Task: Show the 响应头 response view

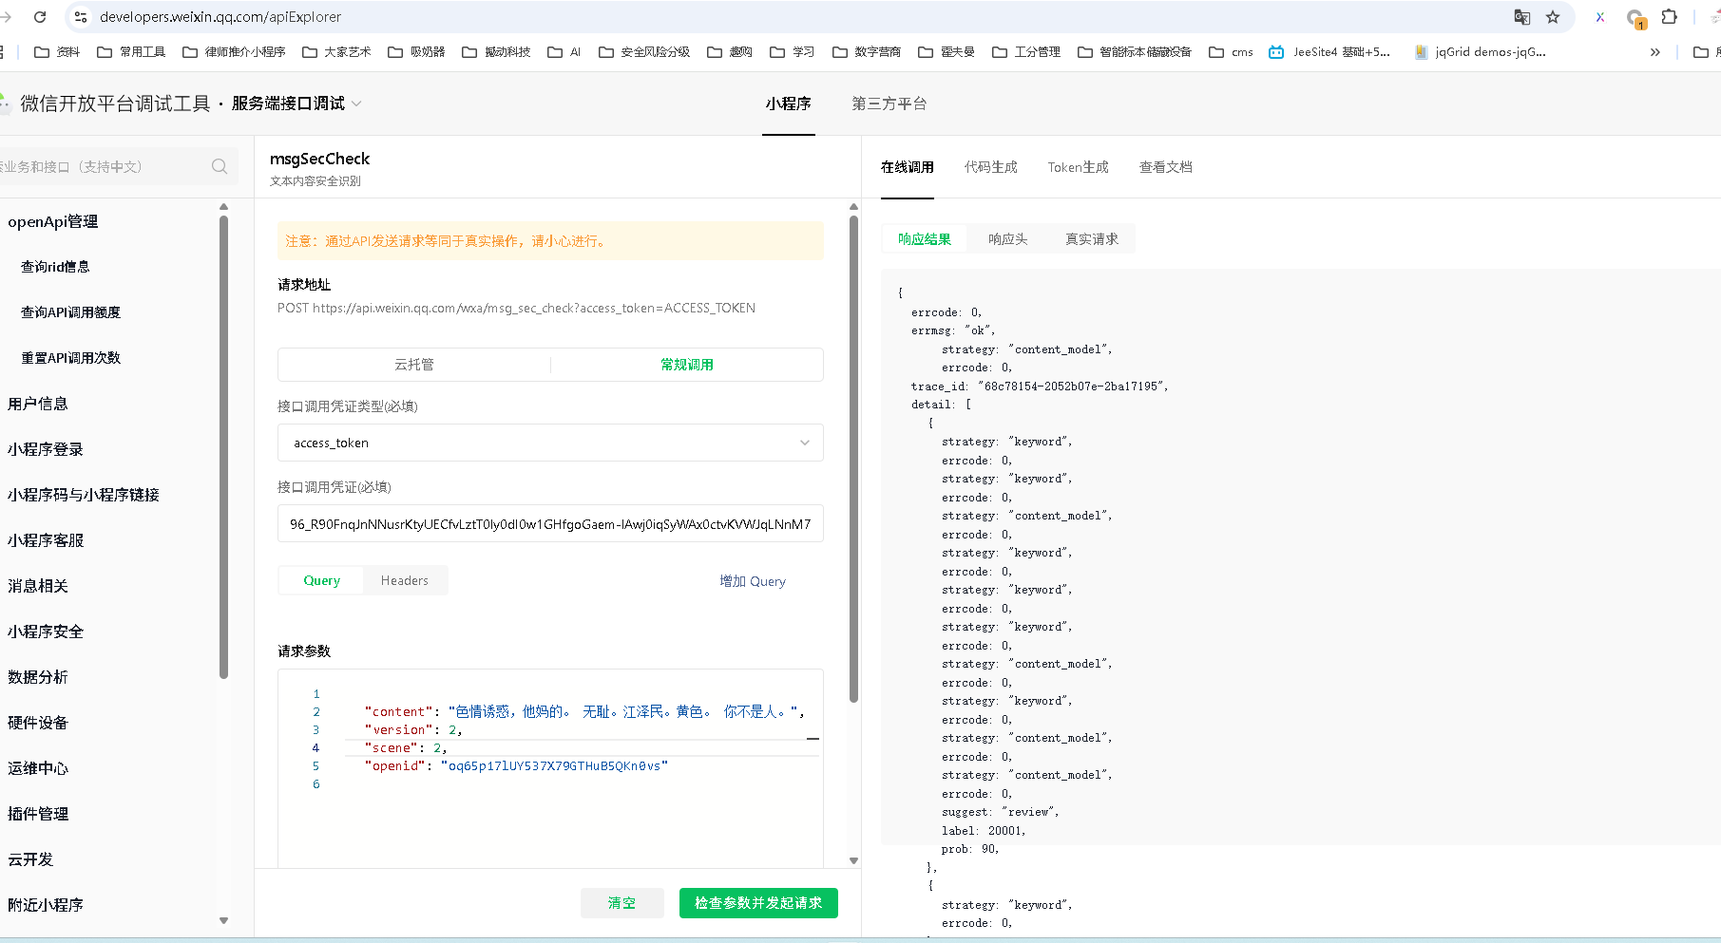Action: (x=1008, y=239)
